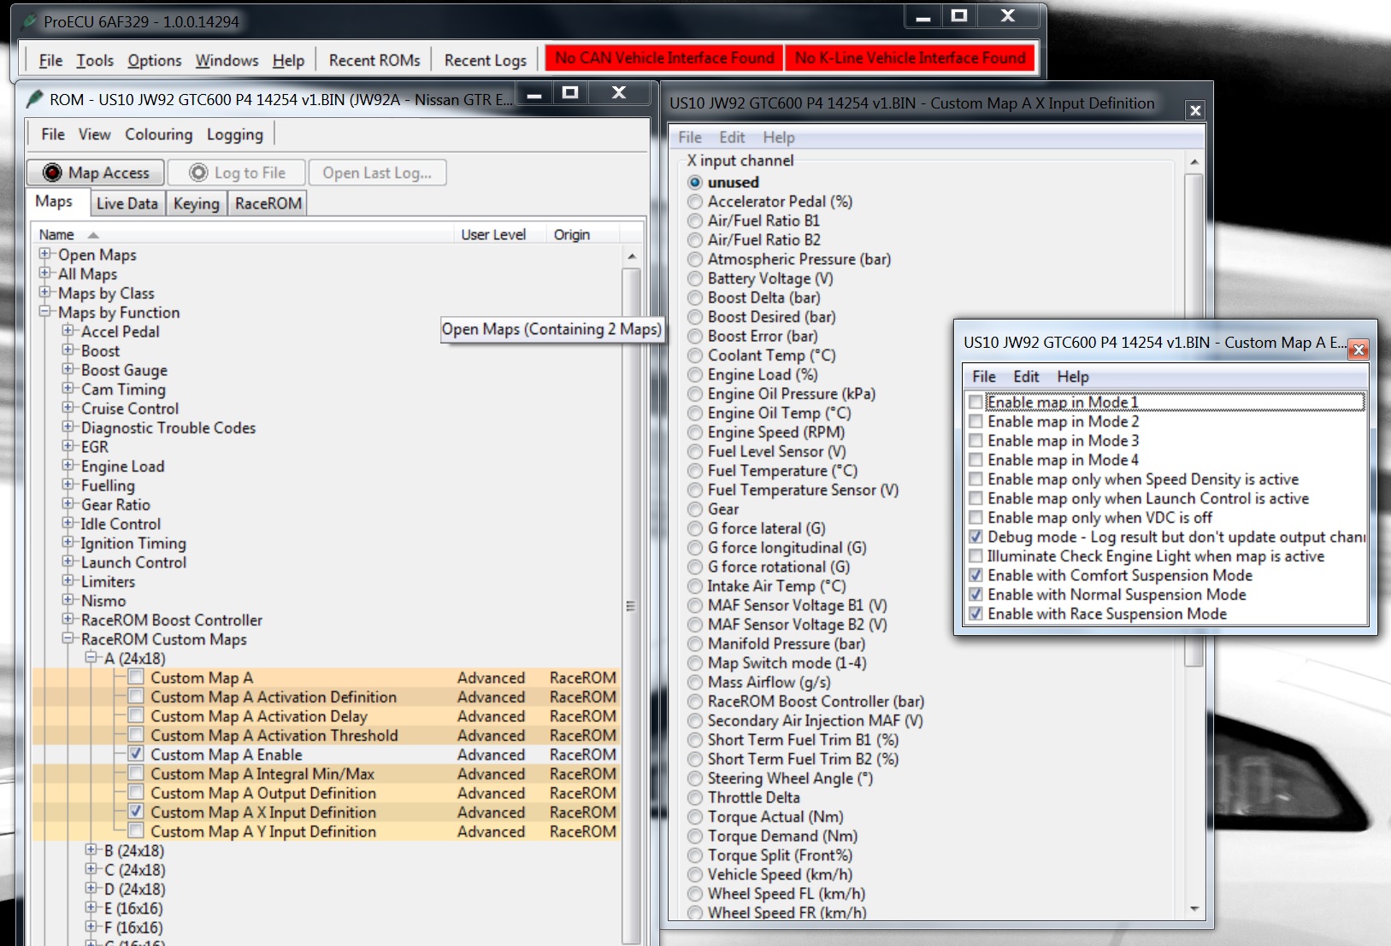The height and width of the screenshot is (946, 1391).
Task: Click the Name column sort arrow
Action: 93,235
